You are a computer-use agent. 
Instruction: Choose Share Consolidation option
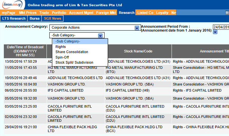tap(72, 52)
